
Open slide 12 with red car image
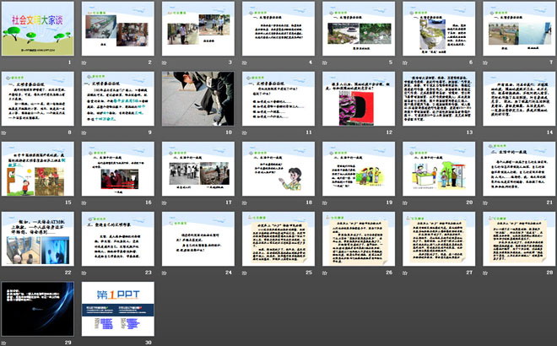pyautogui.click(x=357, y=99)
